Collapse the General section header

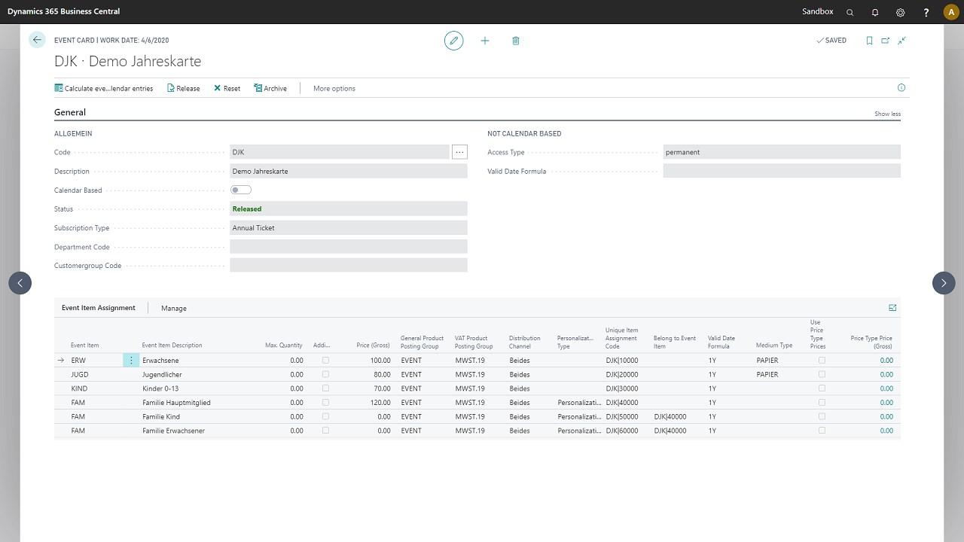point(70,112)
